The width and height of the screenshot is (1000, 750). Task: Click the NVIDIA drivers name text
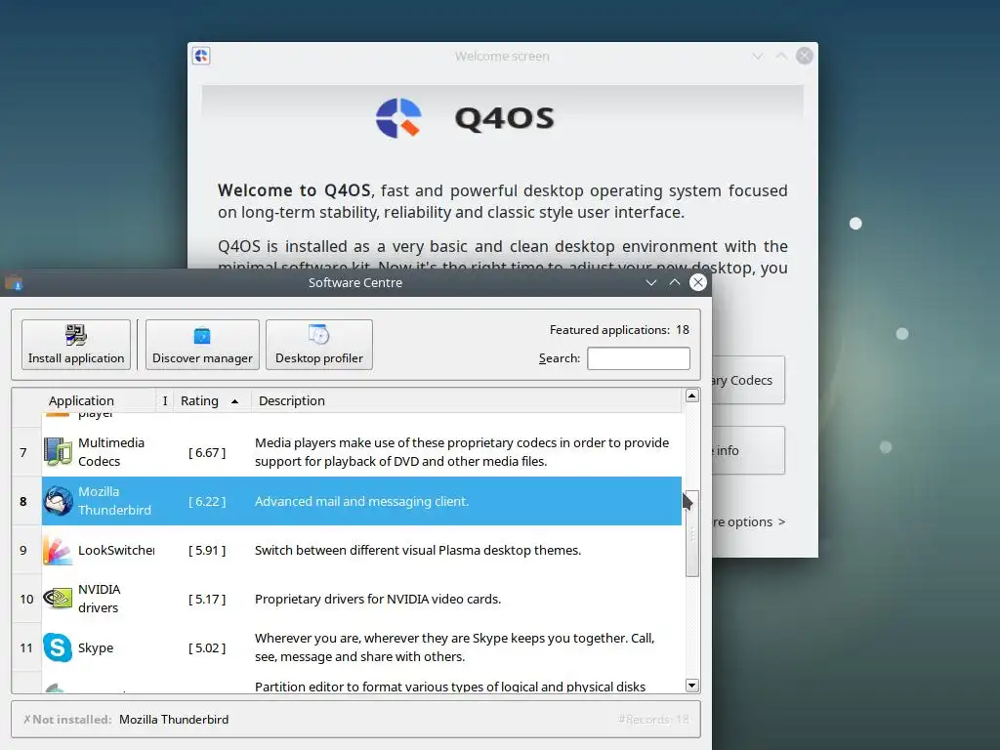pos(100,599)
